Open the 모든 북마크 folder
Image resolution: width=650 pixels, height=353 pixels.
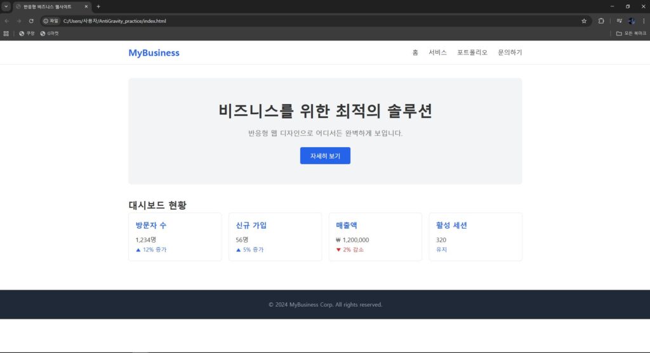[x=631, y=34]
